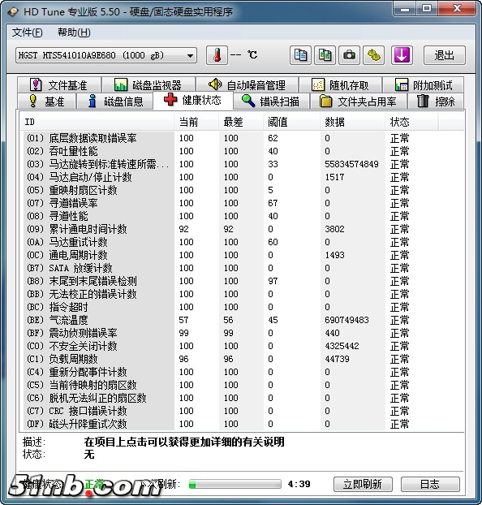Open the 文件夹占用率 folder tab

click(358, 101)
